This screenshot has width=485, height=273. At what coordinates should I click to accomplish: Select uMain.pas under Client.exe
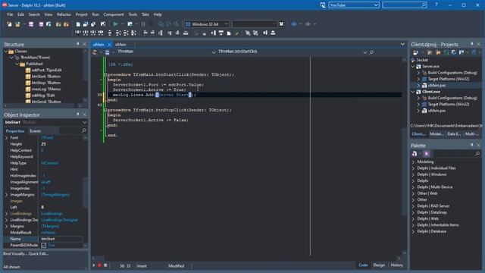click(436, 111)
